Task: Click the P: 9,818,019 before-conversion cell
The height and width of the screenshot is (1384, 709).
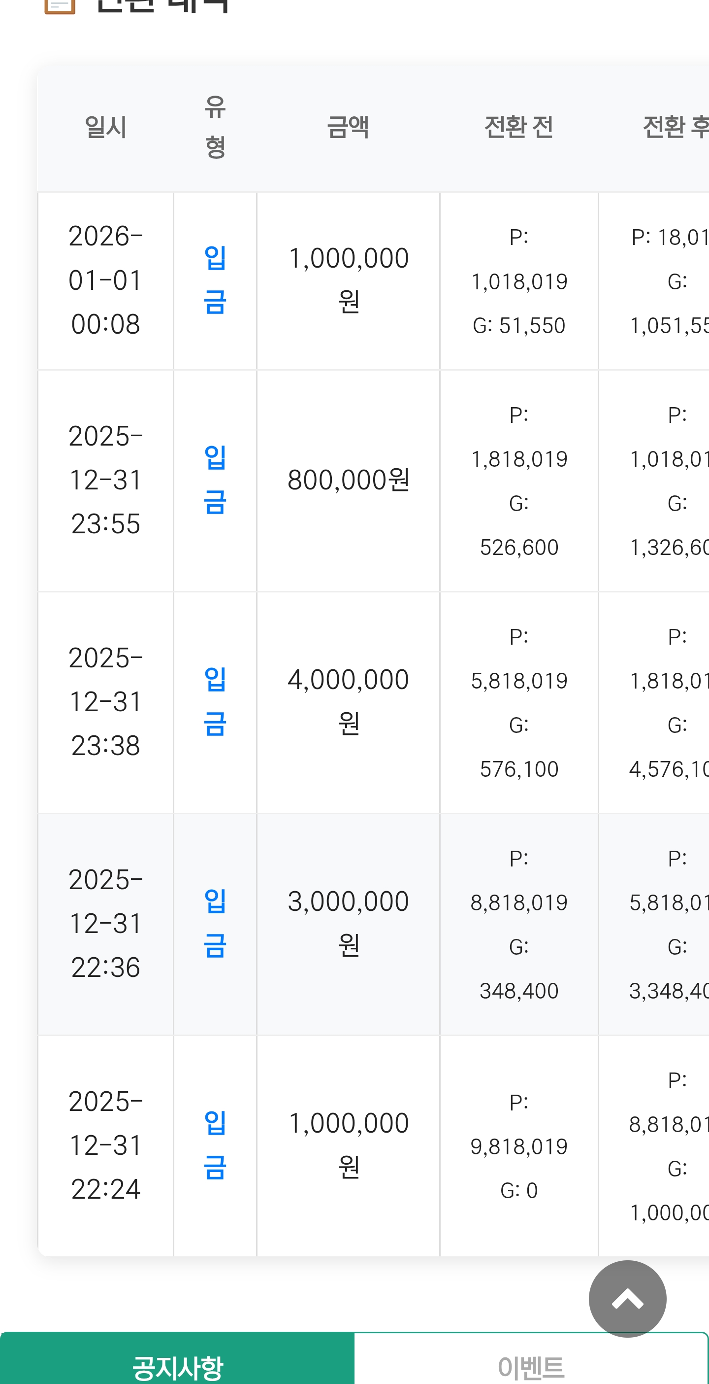Action: pyautogui.click(x=518, y=1146)
